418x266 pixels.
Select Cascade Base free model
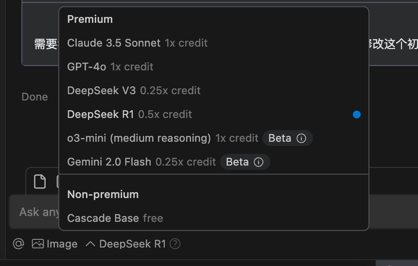(214, 218)
